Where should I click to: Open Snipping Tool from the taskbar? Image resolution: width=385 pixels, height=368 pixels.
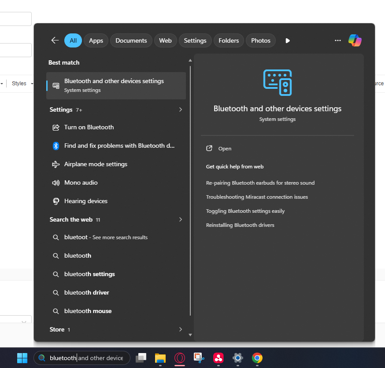click(x=199, y=358)
